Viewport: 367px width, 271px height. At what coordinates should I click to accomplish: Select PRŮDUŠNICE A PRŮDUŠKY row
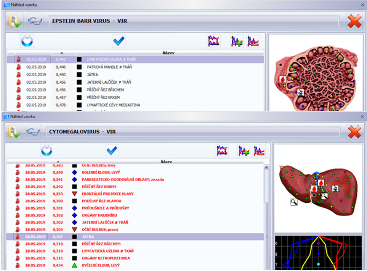point(135,208)
